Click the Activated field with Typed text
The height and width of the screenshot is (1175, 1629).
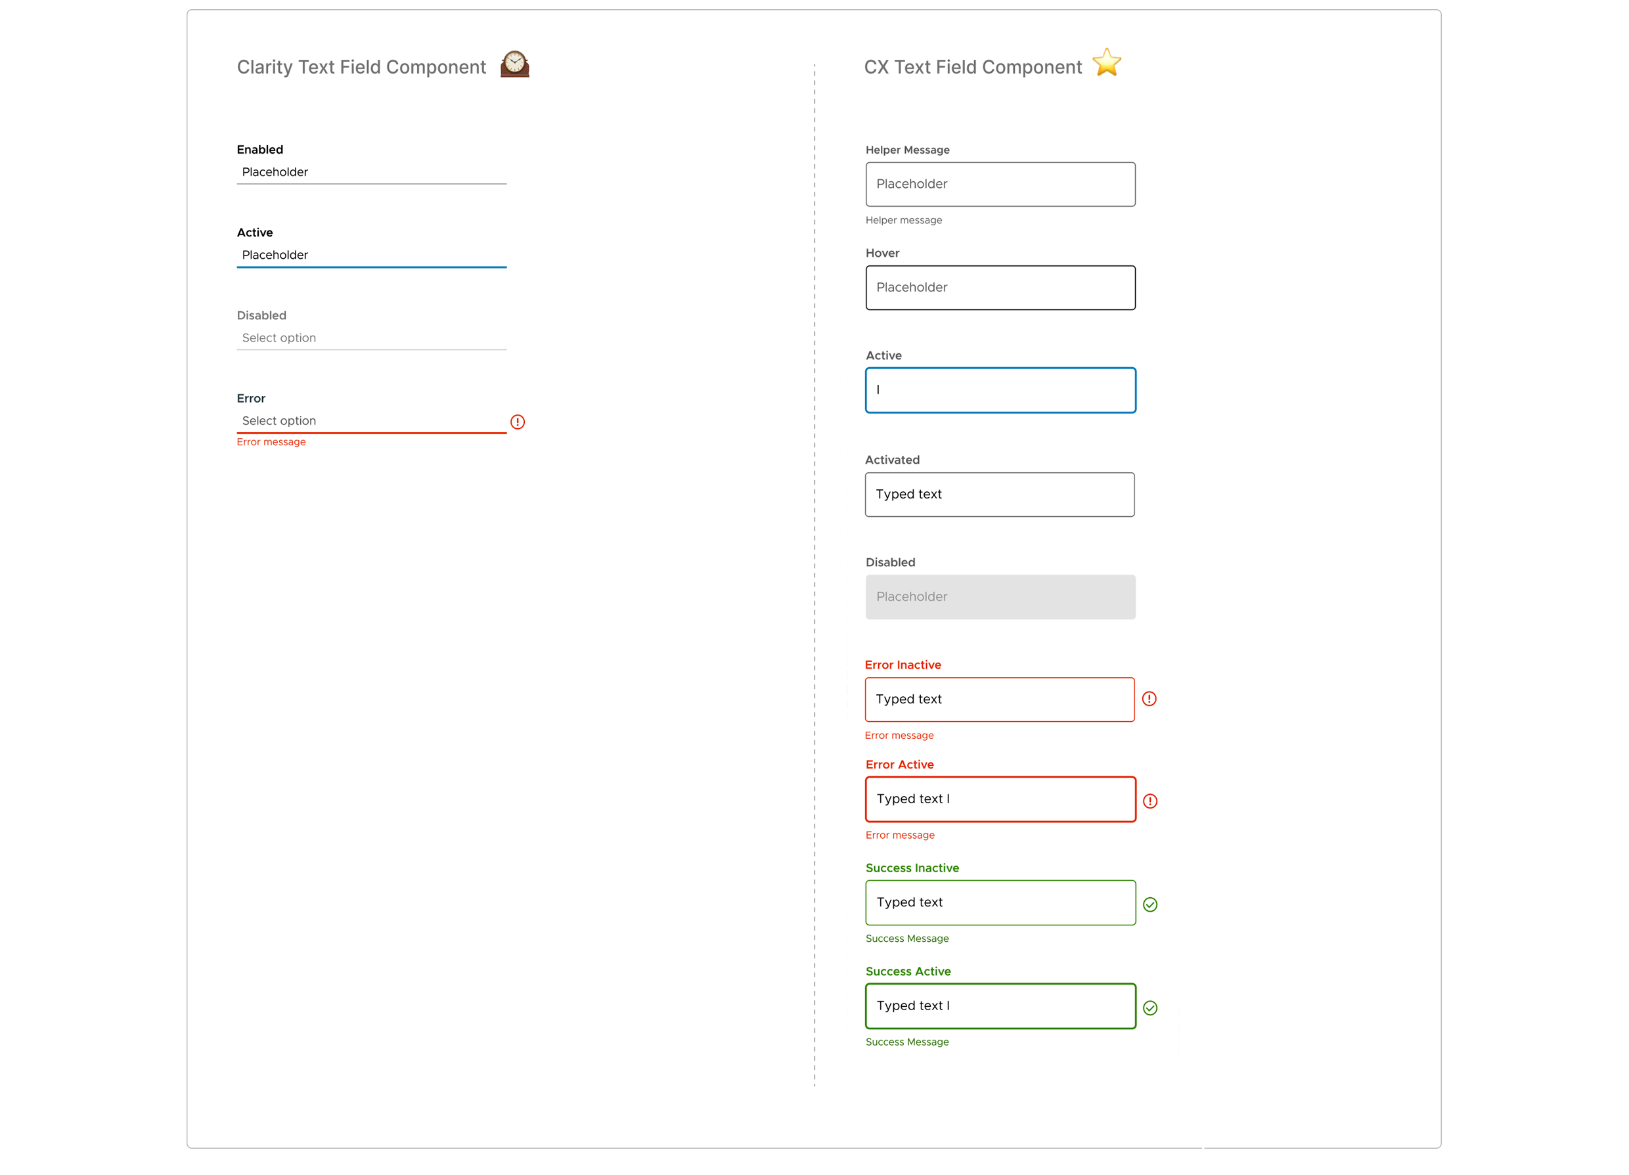point(999,494)
